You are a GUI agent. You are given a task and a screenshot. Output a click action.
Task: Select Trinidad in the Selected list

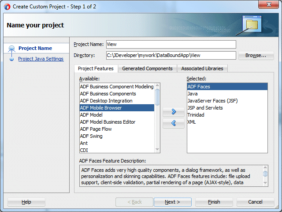point(227,115)
